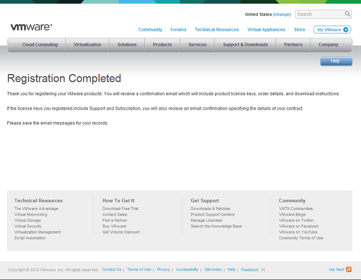This screenshot has width=361, height=280.
Task: Open Search the Knowledge Base link
Action: 216,226
